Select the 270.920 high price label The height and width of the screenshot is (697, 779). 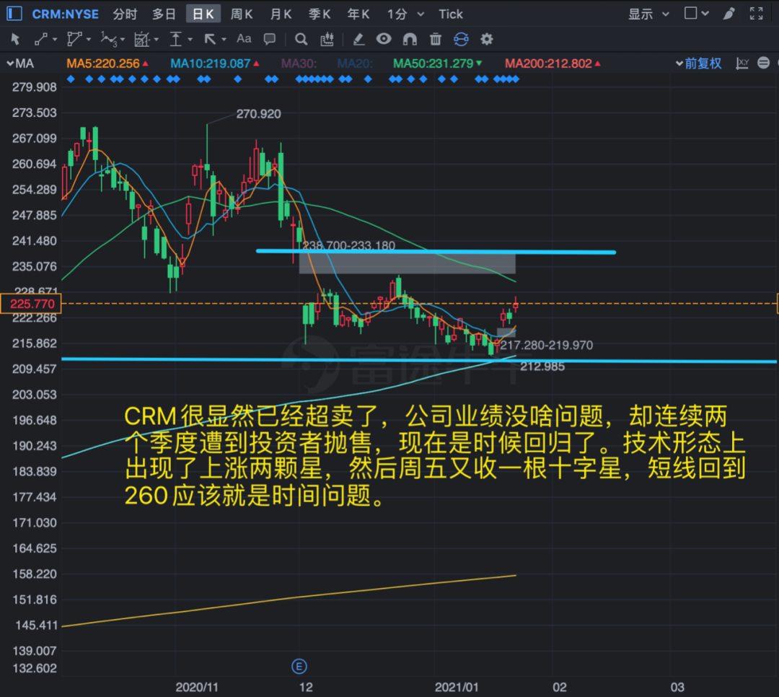(258, 114)
